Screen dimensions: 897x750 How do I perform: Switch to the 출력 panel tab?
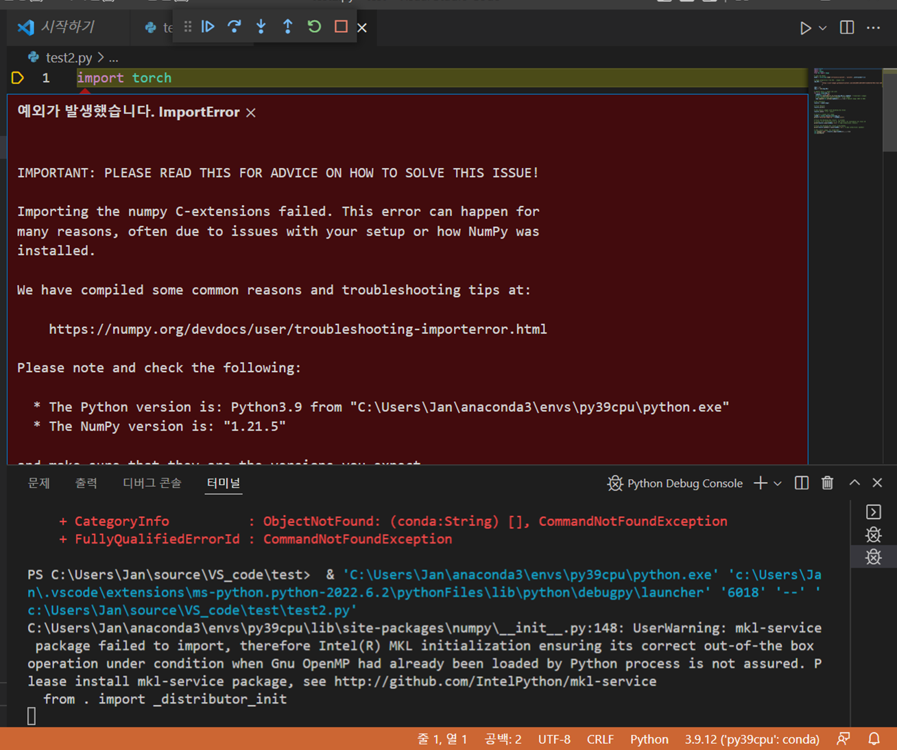pyautogui.click(x=86, y=483)
